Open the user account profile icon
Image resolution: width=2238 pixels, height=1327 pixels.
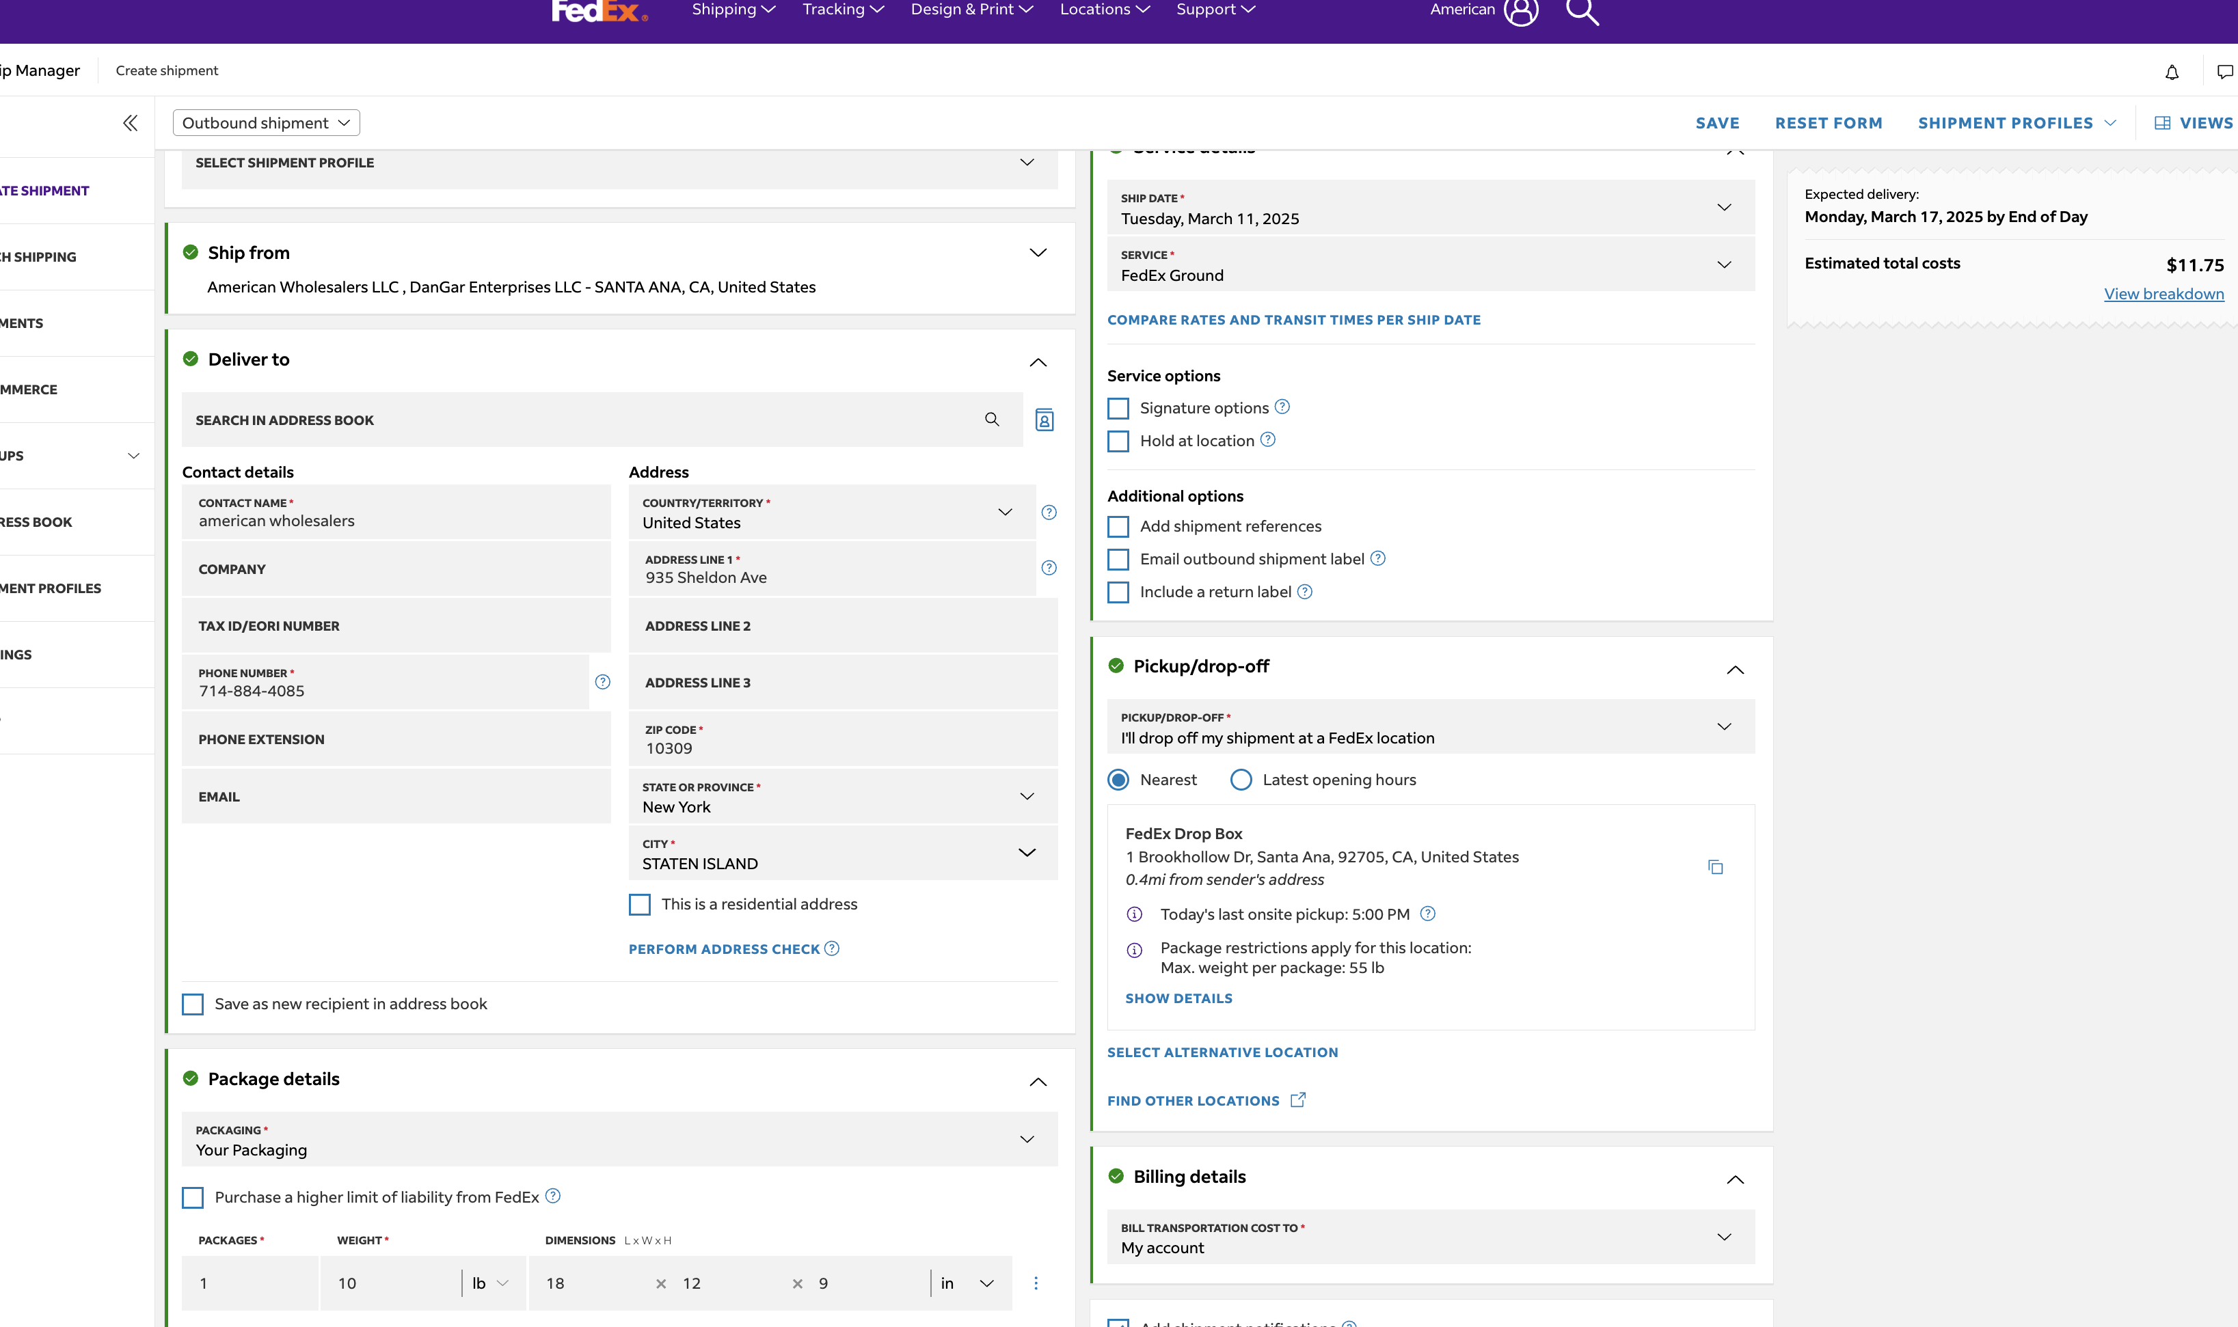pyautogui.click(x=1521, y=11)
